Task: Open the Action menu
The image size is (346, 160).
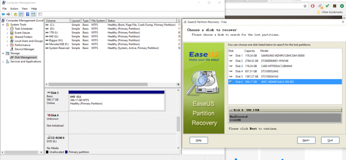Action: click(14, 9)
